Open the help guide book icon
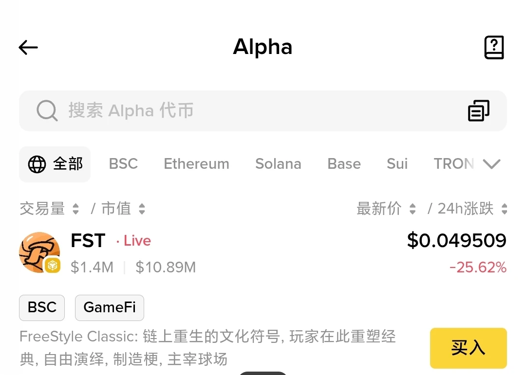Viewport: 526px width, 375px height. [x=494, y=47]
